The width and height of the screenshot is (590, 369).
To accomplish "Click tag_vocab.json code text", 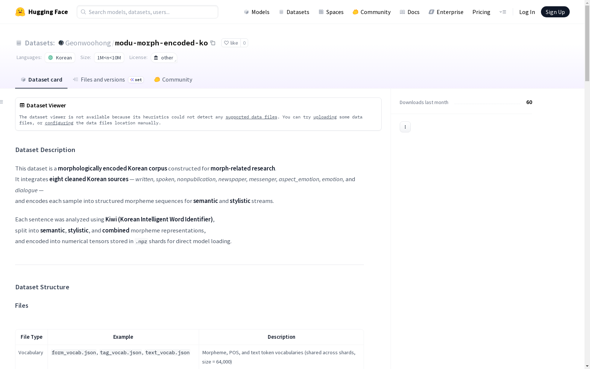I will 121,353.
